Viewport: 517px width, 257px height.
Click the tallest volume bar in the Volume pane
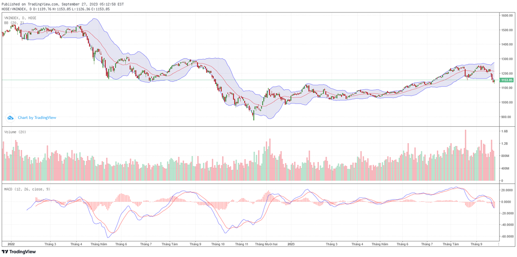click(465, 155)
